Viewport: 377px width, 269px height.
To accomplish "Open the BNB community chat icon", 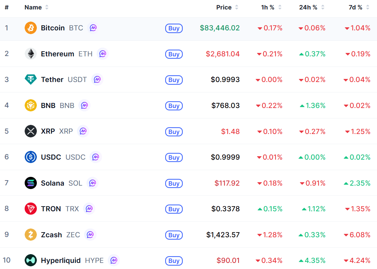I will point(84,105).
